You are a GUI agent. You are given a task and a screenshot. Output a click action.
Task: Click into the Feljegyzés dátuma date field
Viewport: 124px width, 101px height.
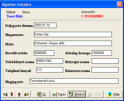(45, 25)
